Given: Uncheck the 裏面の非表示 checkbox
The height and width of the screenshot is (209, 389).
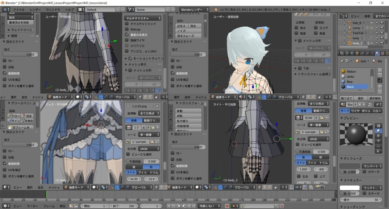Looking at the screenshot, I should [x=127, y=35].
